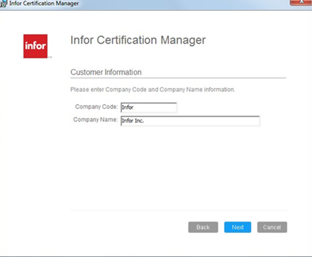This screenshot has width=312, height=257.
Task: Click the "Infor Certification Manager" page title
Action: click(x=138, y=40)
